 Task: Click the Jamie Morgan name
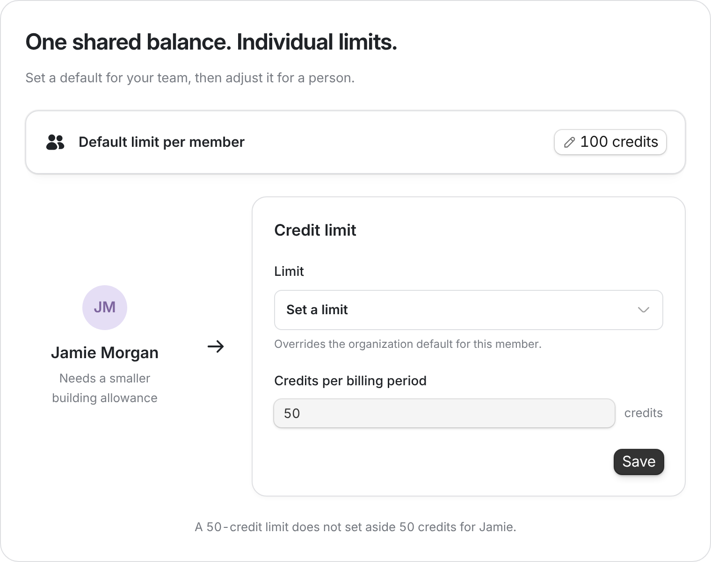(105, 353)
